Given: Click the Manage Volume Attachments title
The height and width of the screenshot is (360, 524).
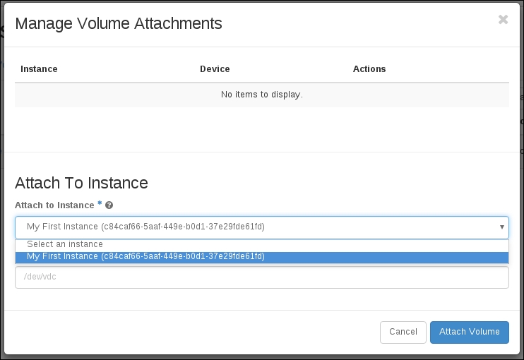Looking at the screenshot, I should pos(119,23).
